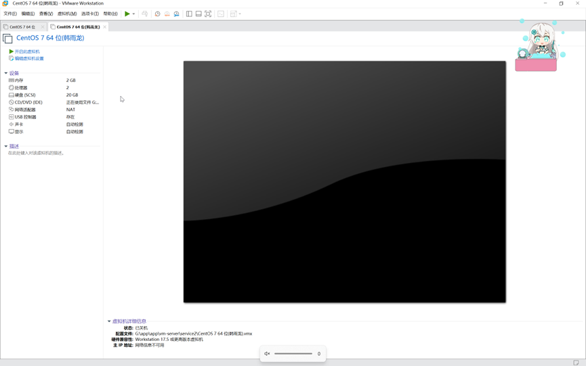Click the stretch guest display icon
586x366 pixels.
pyautogui.click(x=233, y=14)
